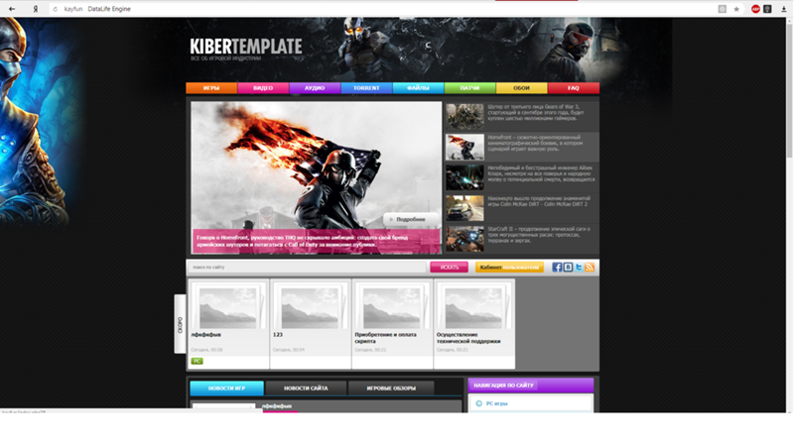Viewport: 794px width, 446px height.
Task: Open Кабинет пользователя button
Action: click(509, 267)
